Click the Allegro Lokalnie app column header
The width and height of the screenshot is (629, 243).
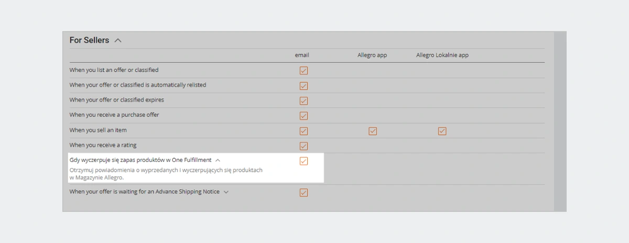(x=442, y=55)
